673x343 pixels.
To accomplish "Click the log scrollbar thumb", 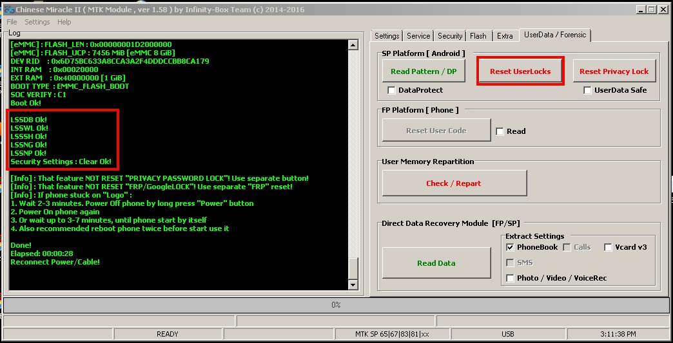I will pos(353,268).
